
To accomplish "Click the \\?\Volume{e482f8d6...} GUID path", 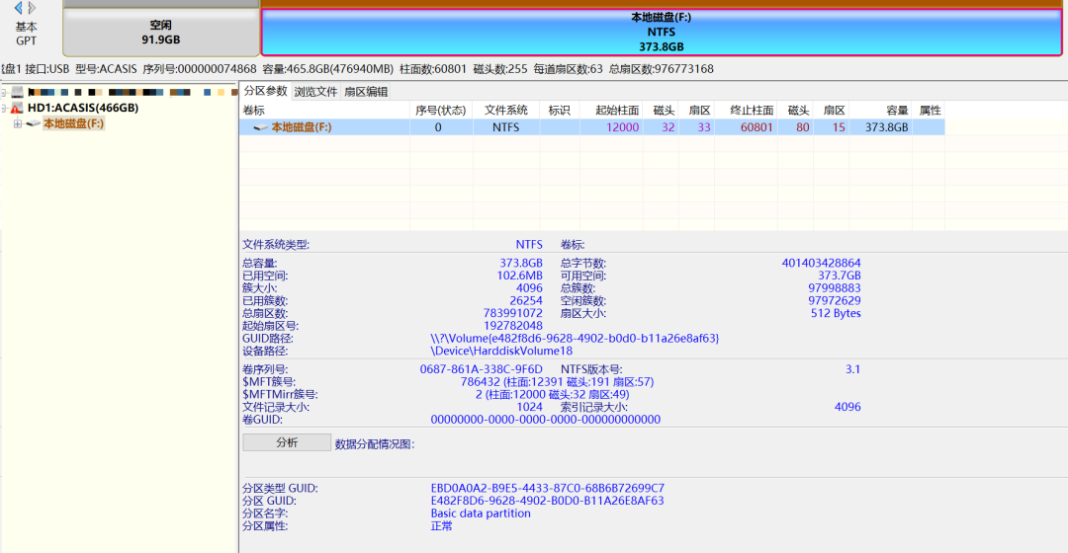I will (575, 338).
